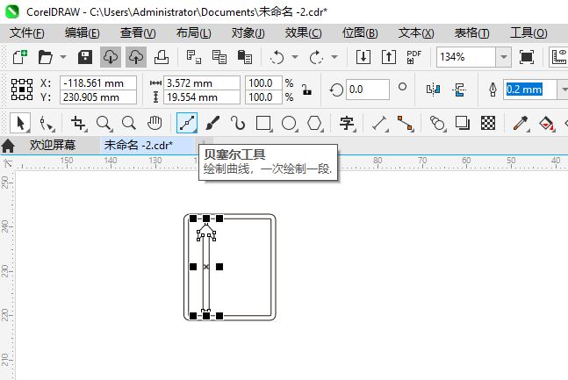
Task: Click the Import icon
Action: click(x=363, y=57)
